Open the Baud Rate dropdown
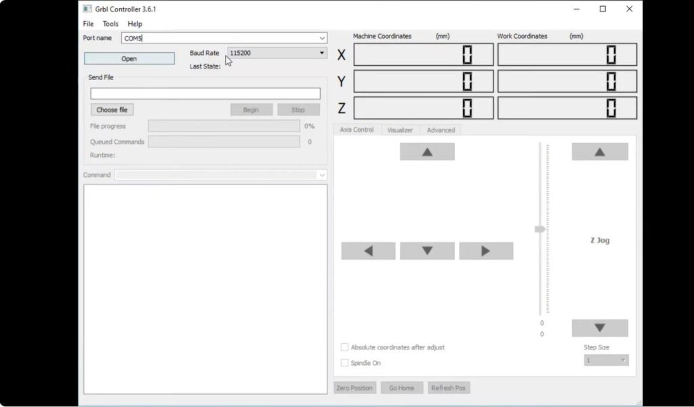 click(321, 52)
